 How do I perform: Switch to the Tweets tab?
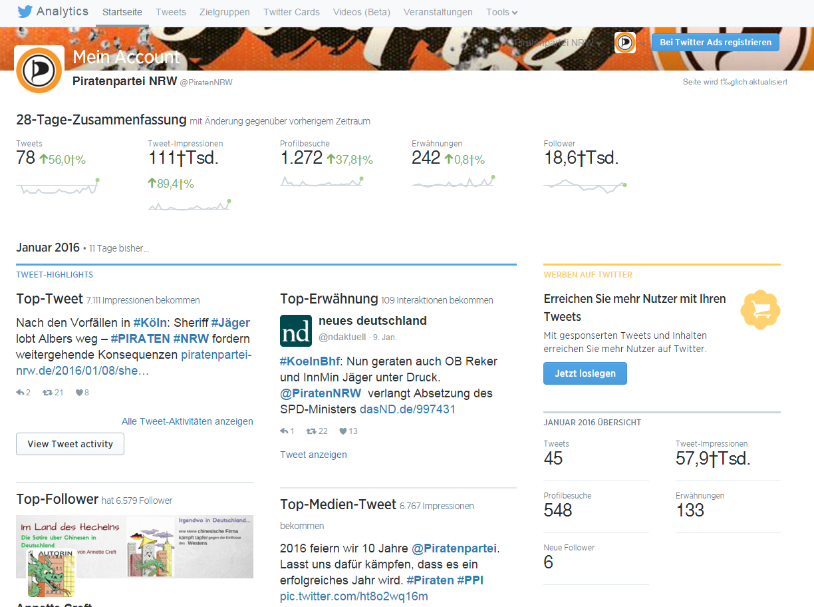pos(171,12)
